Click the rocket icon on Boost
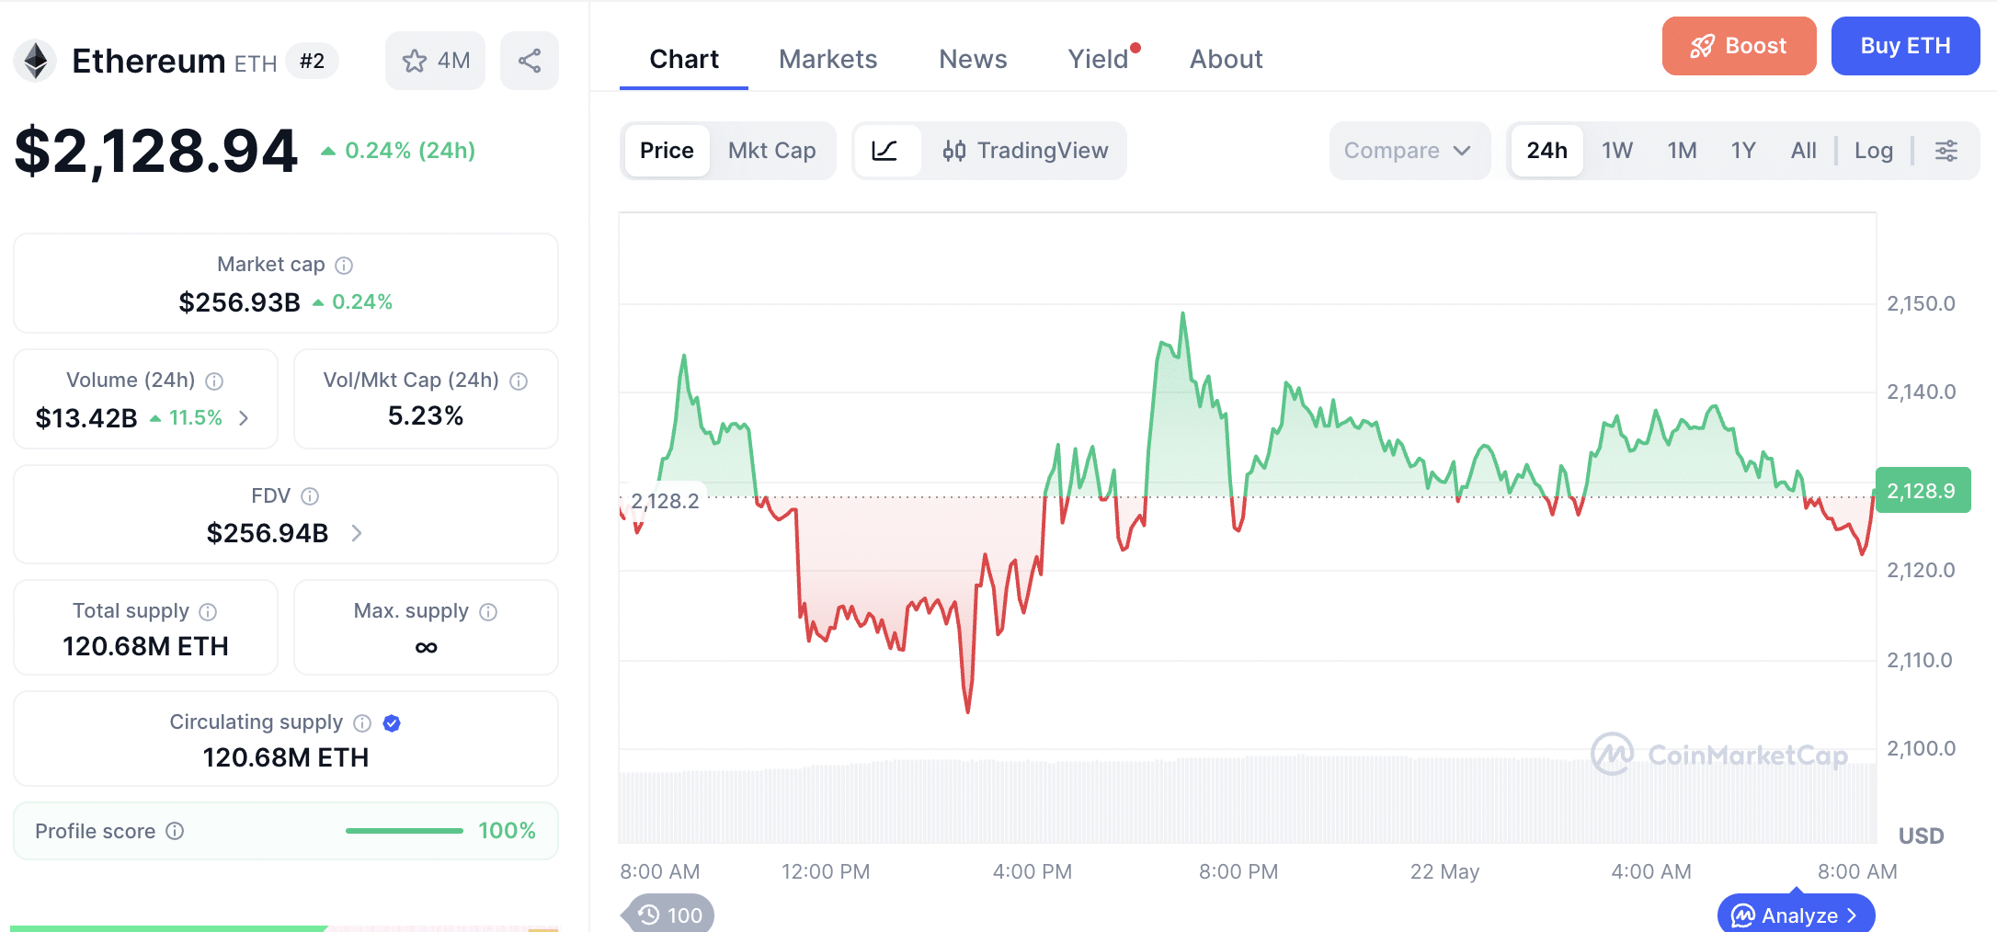 1703,46
